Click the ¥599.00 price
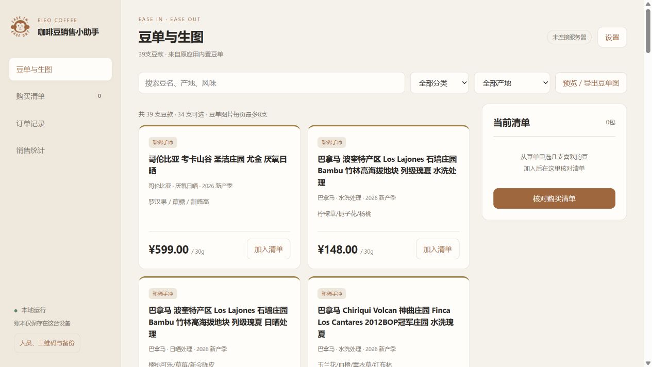Screen dimensions: 652x367 click(x=169, y=249)
